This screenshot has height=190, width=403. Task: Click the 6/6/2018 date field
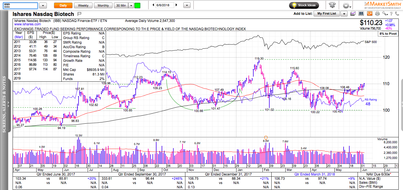pos(164,5)
